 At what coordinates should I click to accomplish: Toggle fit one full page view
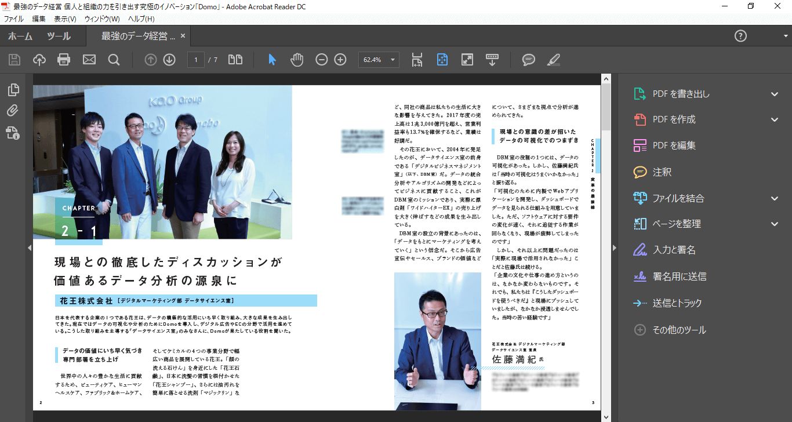coord(442,59)
